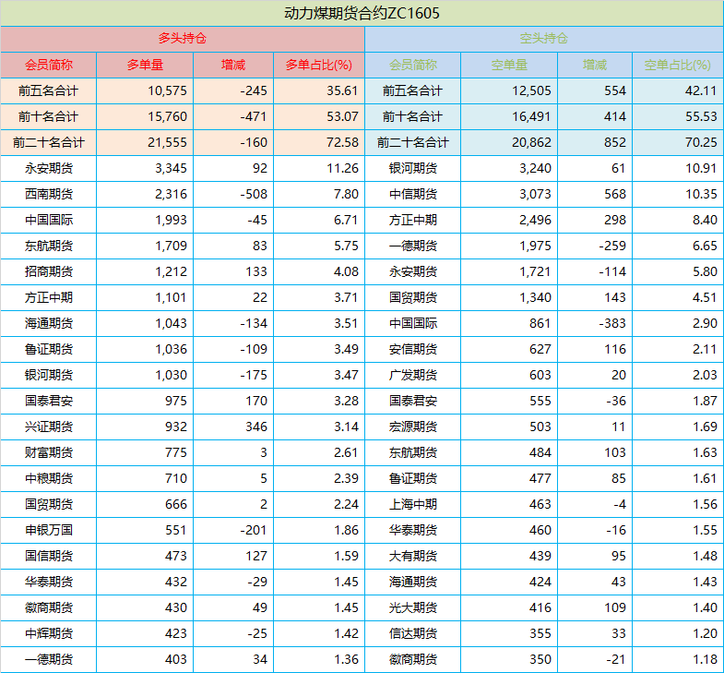Click the 申银万国 member name
Image resolution: width=724 pixels, height=673 pixels.
tap(49, 530)
